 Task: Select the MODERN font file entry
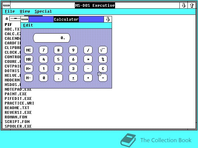(12, 80)
